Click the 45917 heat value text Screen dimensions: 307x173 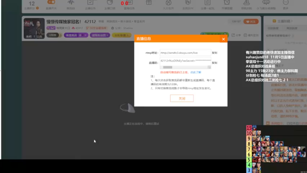coord(79,28)
